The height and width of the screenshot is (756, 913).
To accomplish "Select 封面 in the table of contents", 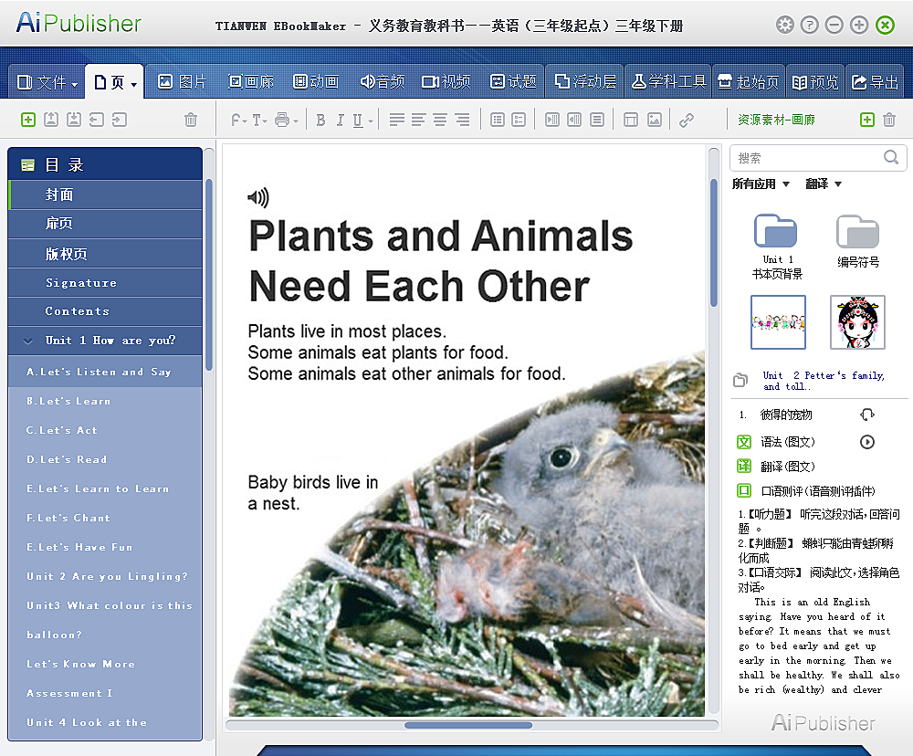I will [105, 195].
